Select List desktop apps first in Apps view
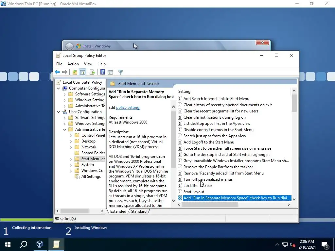The height and width of the screenshot is (251, 335). (217, 124)
